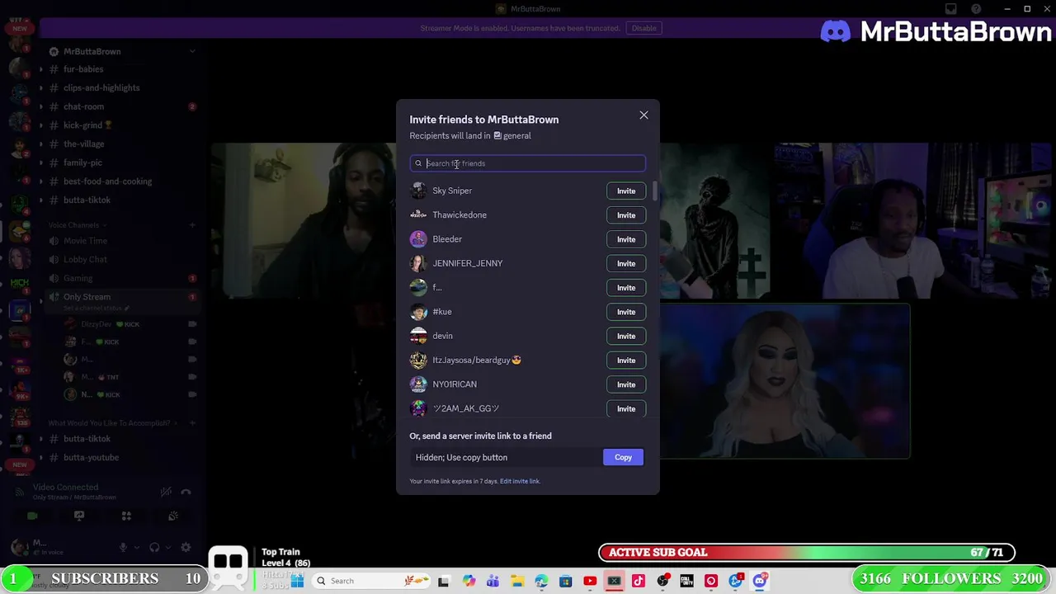
Task: Open the soundboard icon
Action: (173, 516)
